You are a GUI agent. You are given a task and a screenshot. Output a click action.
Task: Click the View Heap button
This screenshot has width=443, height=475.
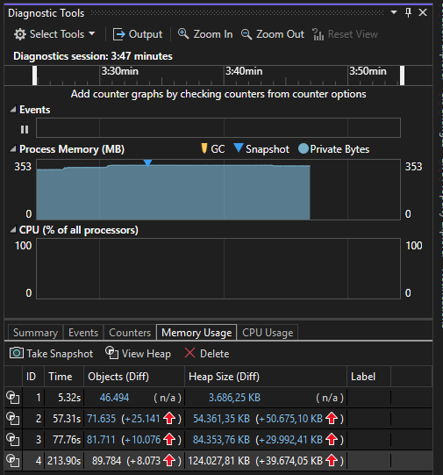point(138,354)
